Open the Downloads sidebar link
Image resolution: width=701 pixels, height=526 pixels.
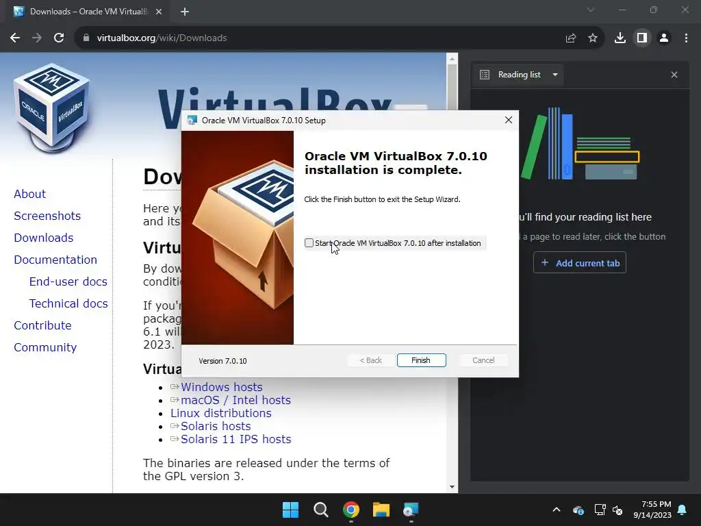click(44, 238)
